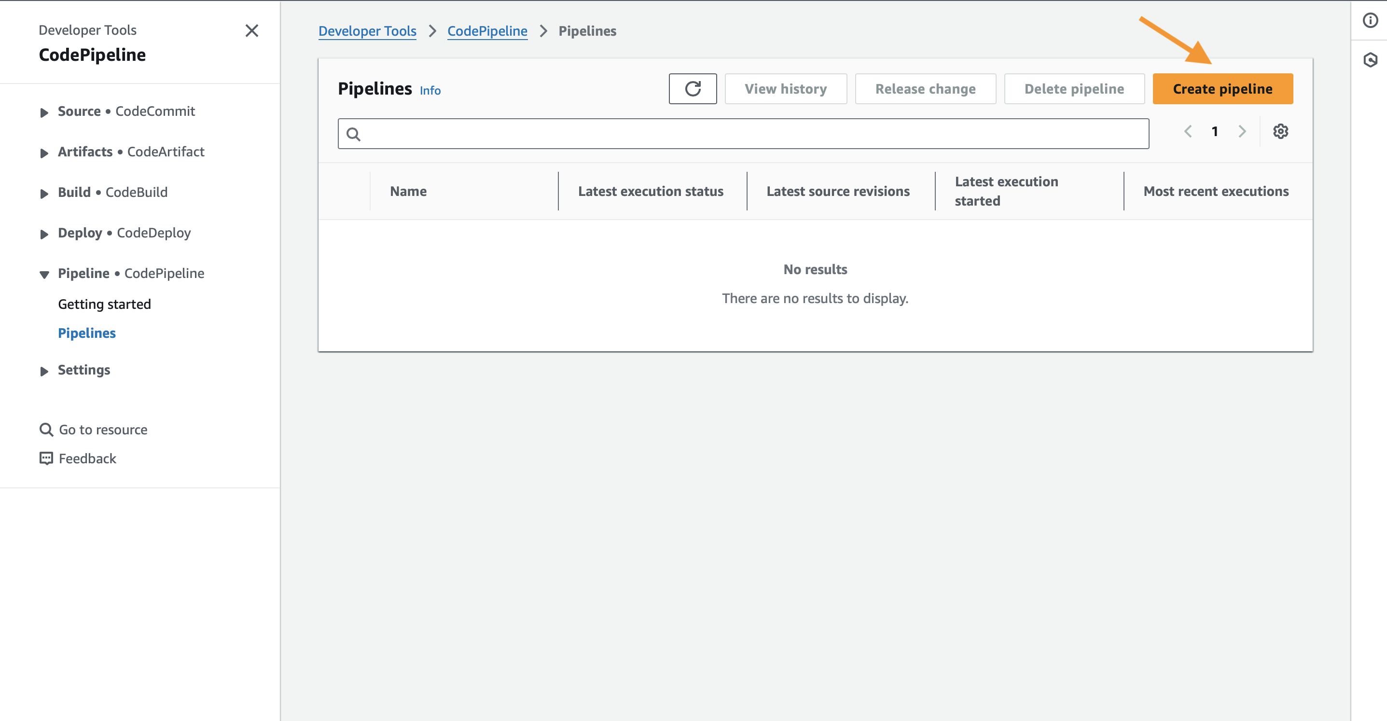Viewport: 1387px width, 721px height.
Task: Click CodePipeline breadcrumb link
Action: pos(487,31)
